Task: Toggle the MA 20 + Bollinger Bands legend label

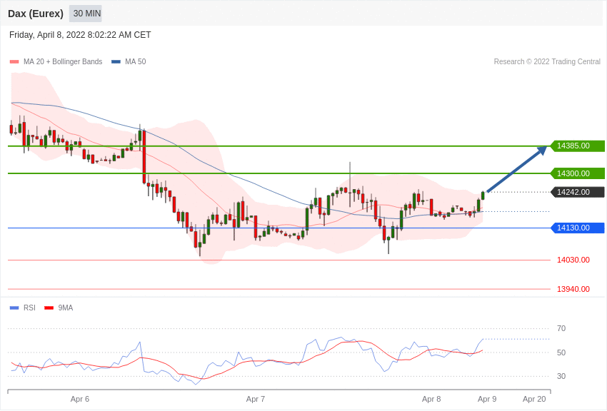Action: point(63,62)
